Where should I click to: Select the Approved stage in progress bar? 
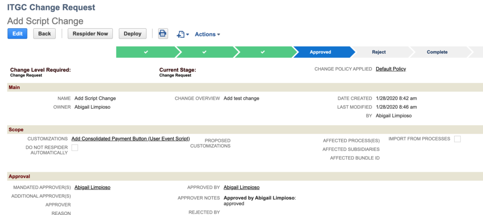[321, 52]
